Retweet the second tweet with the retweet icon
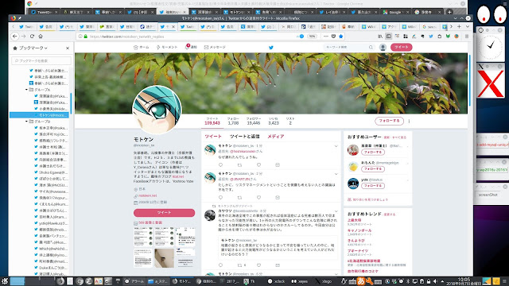509x286 pixels. coord(239,198)
